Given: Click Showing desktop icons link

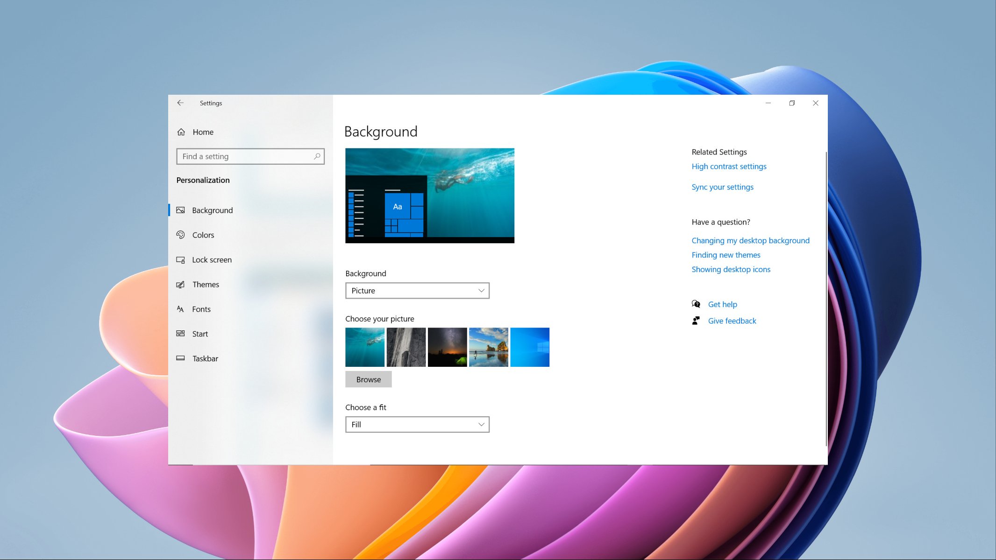Looking at the screenshot, I should click(731, 269).
